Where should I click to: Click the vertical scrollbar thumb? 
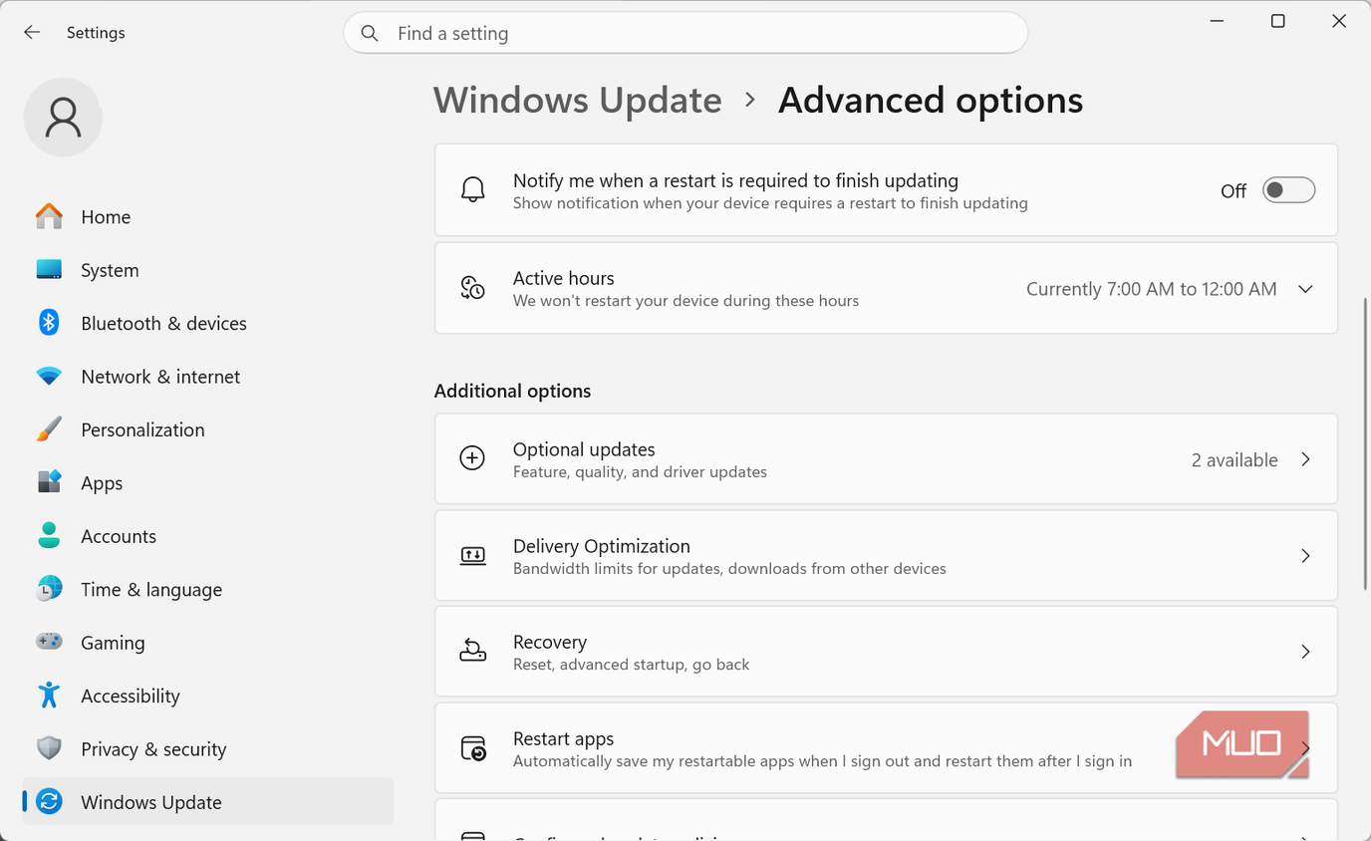[x=1366, y=443]
